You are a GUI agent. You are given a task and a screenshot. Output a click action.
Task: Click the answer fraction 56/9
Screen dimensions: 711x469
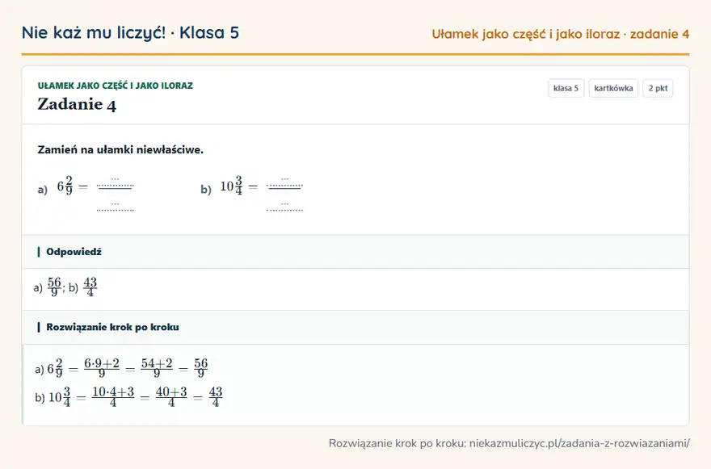point(54,287)
